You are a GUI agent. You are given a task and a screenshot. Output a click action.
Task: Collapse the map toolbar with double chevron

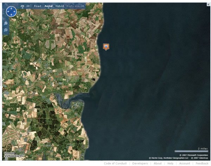pyautogui.click(x=83, y=6)
